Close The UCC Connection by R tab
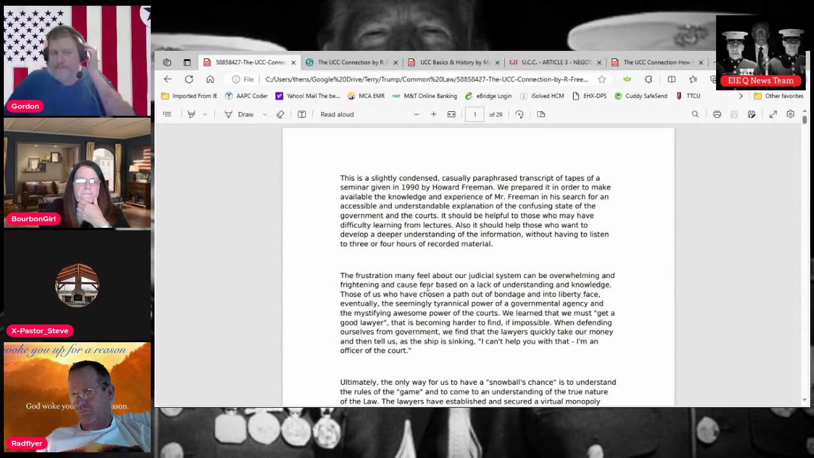The image size is (814, 458). pyautogui.click(x=396, y=62)
